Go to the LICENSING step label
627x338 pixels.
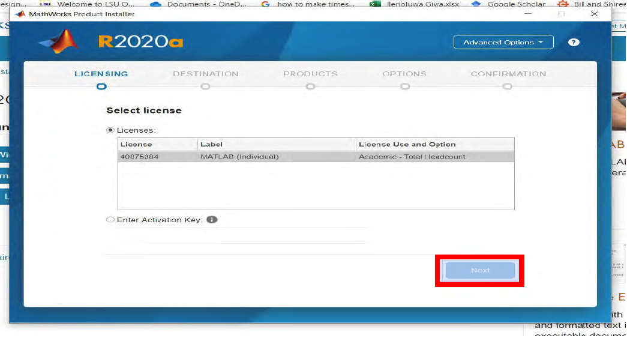point(101,74)
